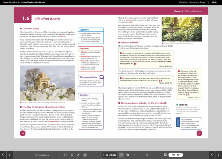Screen dimensions: 222x159
Task: Open the notes page icon in toolbar
Action: click(65, 155)
